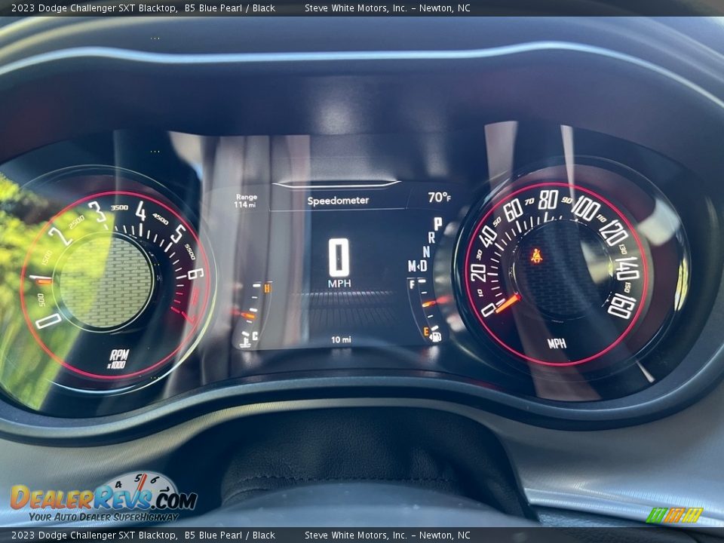The width and height of the screenshot is (724, 543).
Task: Click the '120' on the speedometer dial
Action: [x=615, y=232]
